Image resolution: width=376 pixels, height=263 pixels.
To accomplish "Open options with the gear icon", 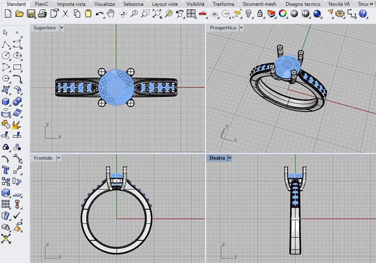I will pos(340,14).
